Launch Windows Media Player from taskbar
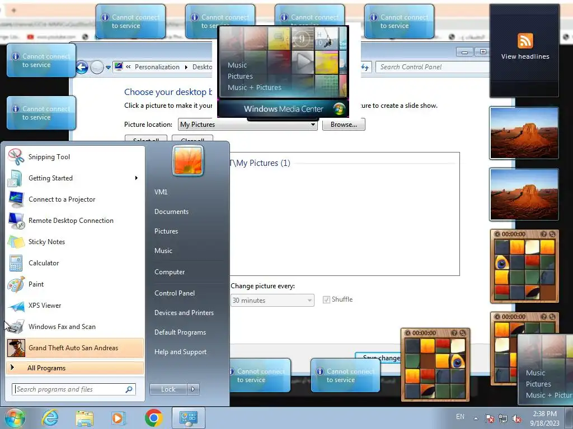573x429 pixels. coord(118,418)
